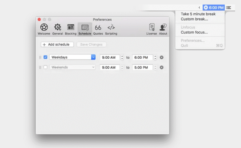Grab the Weekdays row drag handle

(40, 57)
